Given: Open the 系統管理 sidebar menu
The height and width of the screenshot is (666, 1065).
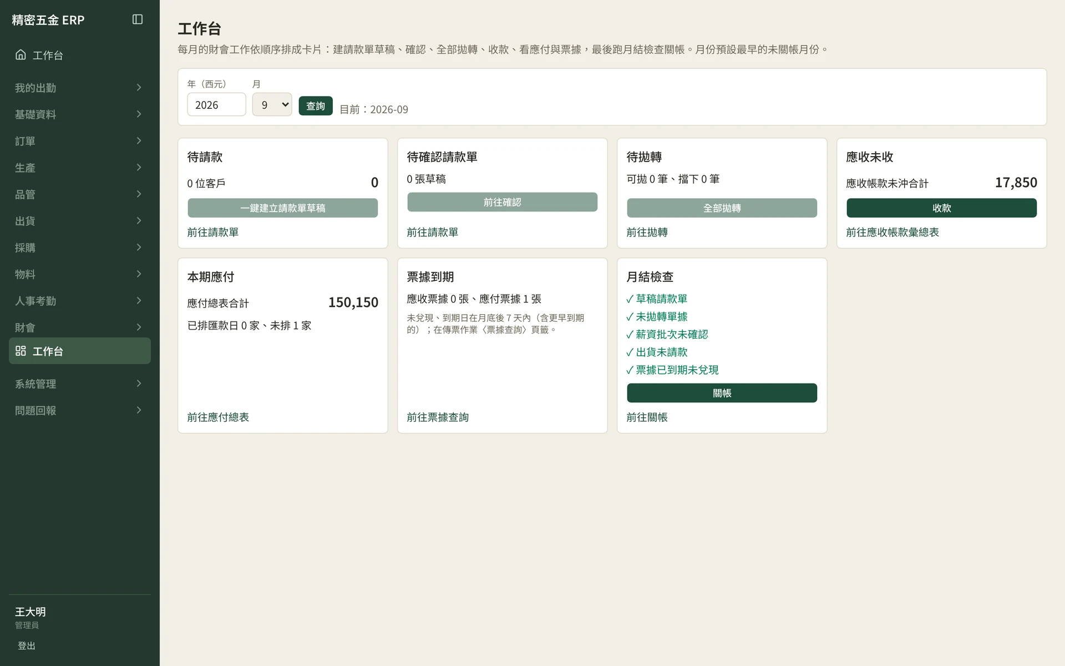Looking at the screenshot, I should (80, 384).
